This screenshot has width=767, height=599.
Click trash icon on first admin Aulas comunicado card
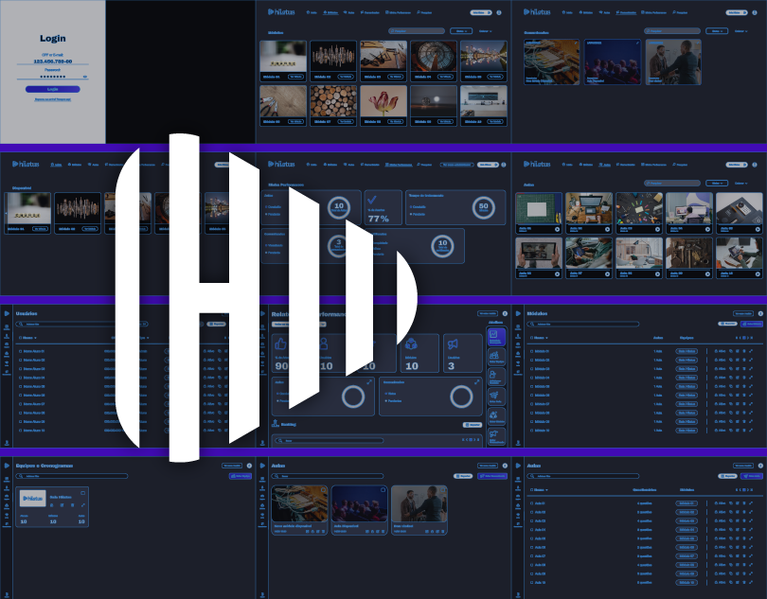click(x=323, y=531)
